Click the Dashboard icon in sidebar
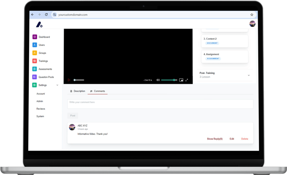Screen dimensions: 287x175 tap(34, 37)
